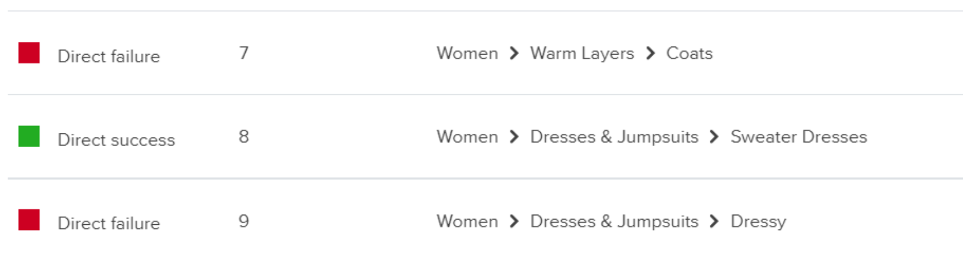Click the Direct failure label in row 7

click(109, 56)
